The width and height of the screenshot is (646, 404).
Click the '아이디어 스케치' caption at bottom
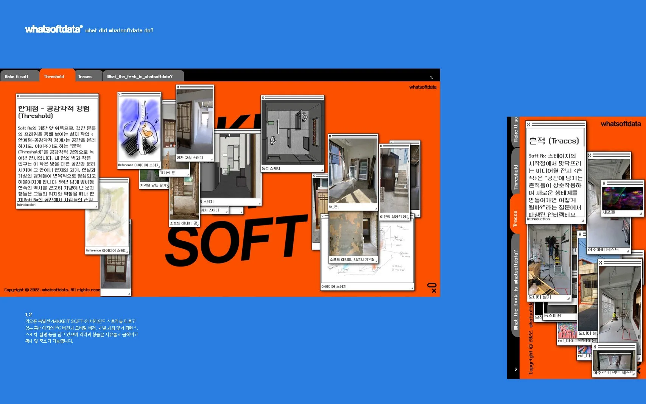click(x=334, y=287)
